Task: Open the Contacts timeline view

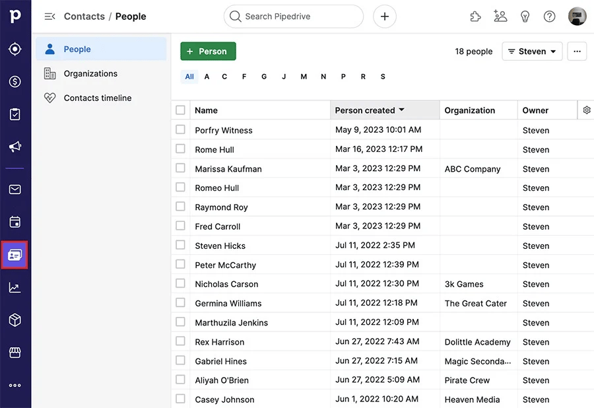Action: [96, 98]
